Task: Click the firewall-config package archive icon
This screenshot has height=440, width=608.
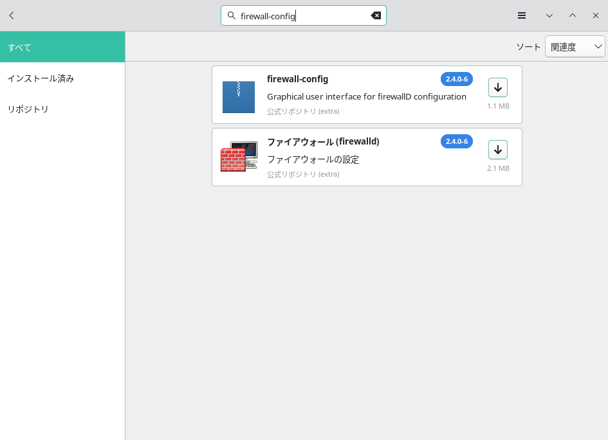Action: click(x=239, y=96)
